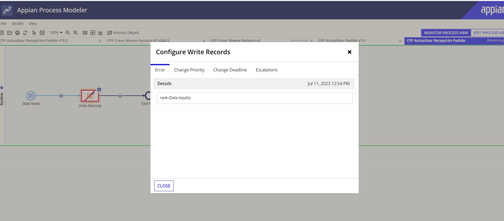Screen dimensions: 504x221
Task: Click the connector link between Start and Write Records
Action: 61,96
